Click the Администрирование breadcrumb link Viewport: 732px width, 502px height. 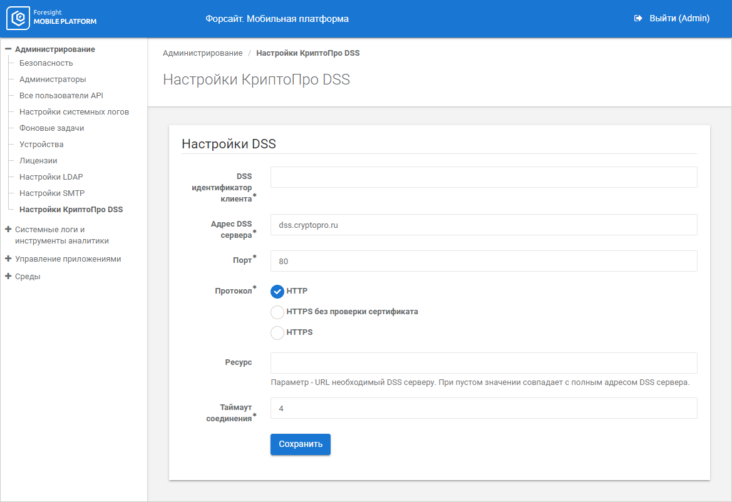pos(202,53)
